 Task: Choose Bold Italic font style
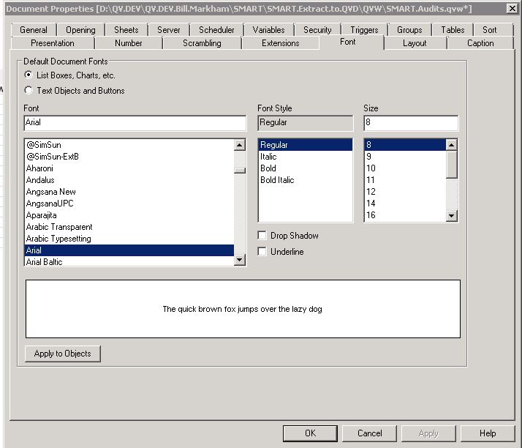[277, 180]
